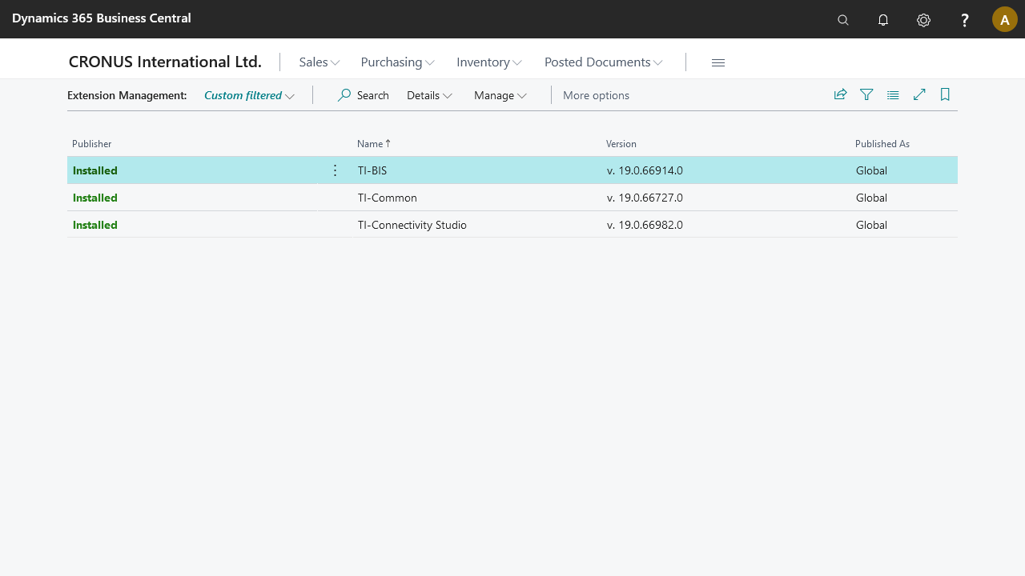Bookmark this Extension Management page
Viewport: 1025px width, 576px height.
pyautogui.click(x=945, y=94)
